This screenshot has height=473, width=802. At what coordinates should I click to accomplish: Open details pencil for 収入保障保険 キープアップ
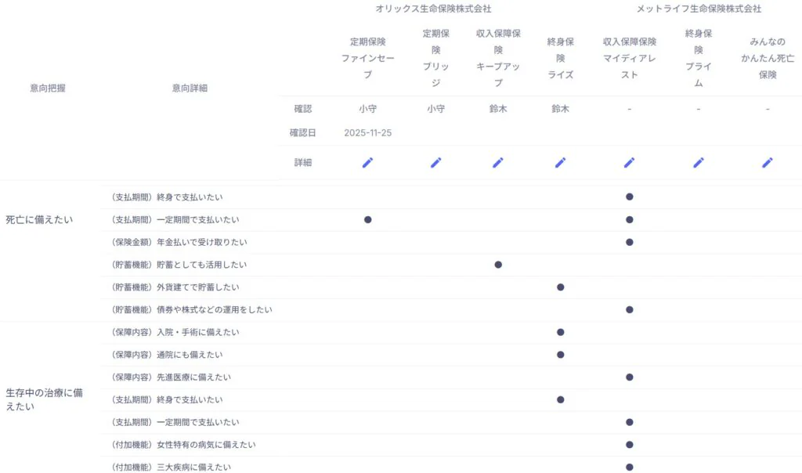coord(497,163)
